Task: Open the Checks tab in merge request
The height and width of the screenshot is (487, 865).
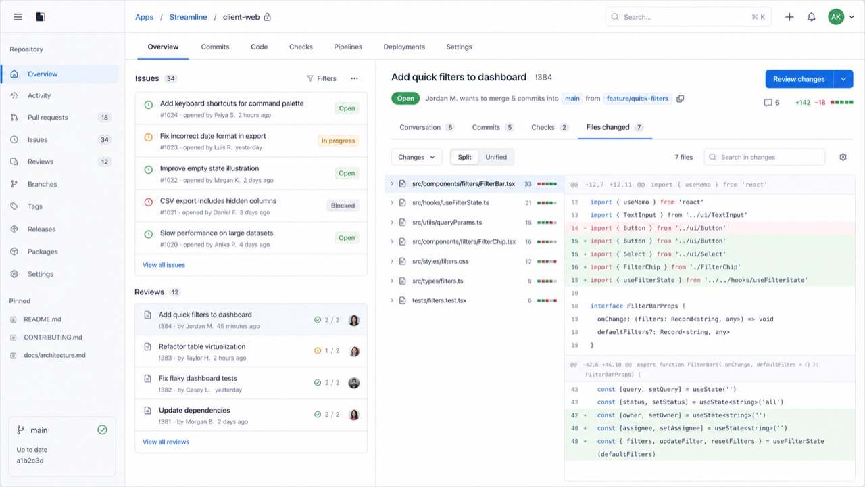Action: click(x=550, y=127)
